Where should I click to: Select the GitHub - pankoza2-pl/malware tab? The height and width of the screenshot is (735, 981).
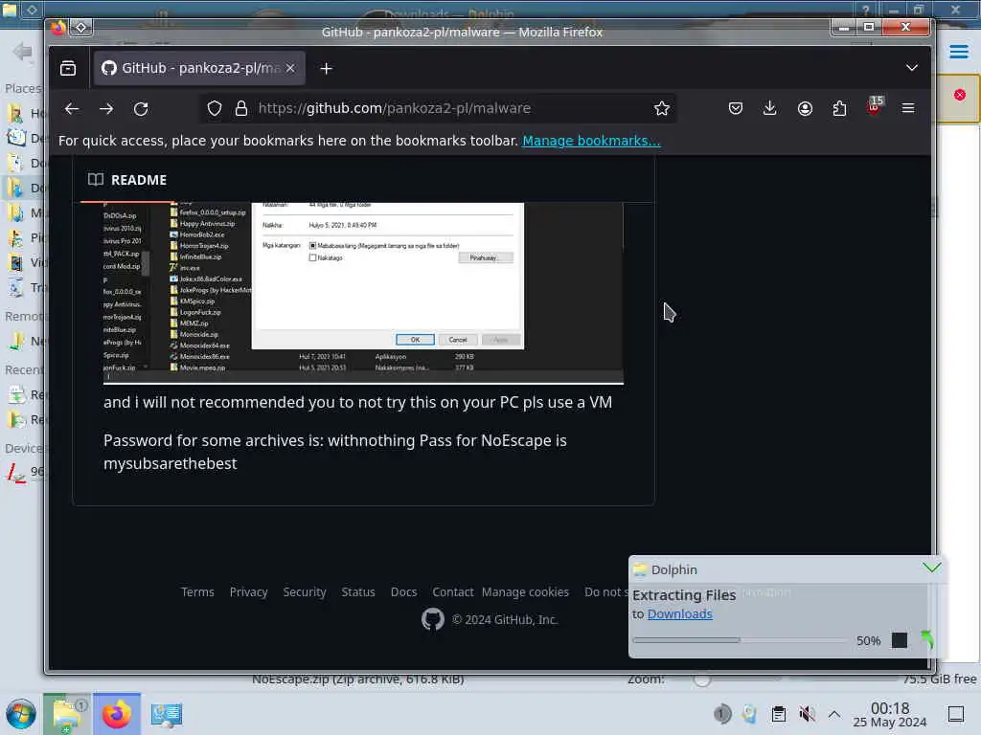click(199, 68)
